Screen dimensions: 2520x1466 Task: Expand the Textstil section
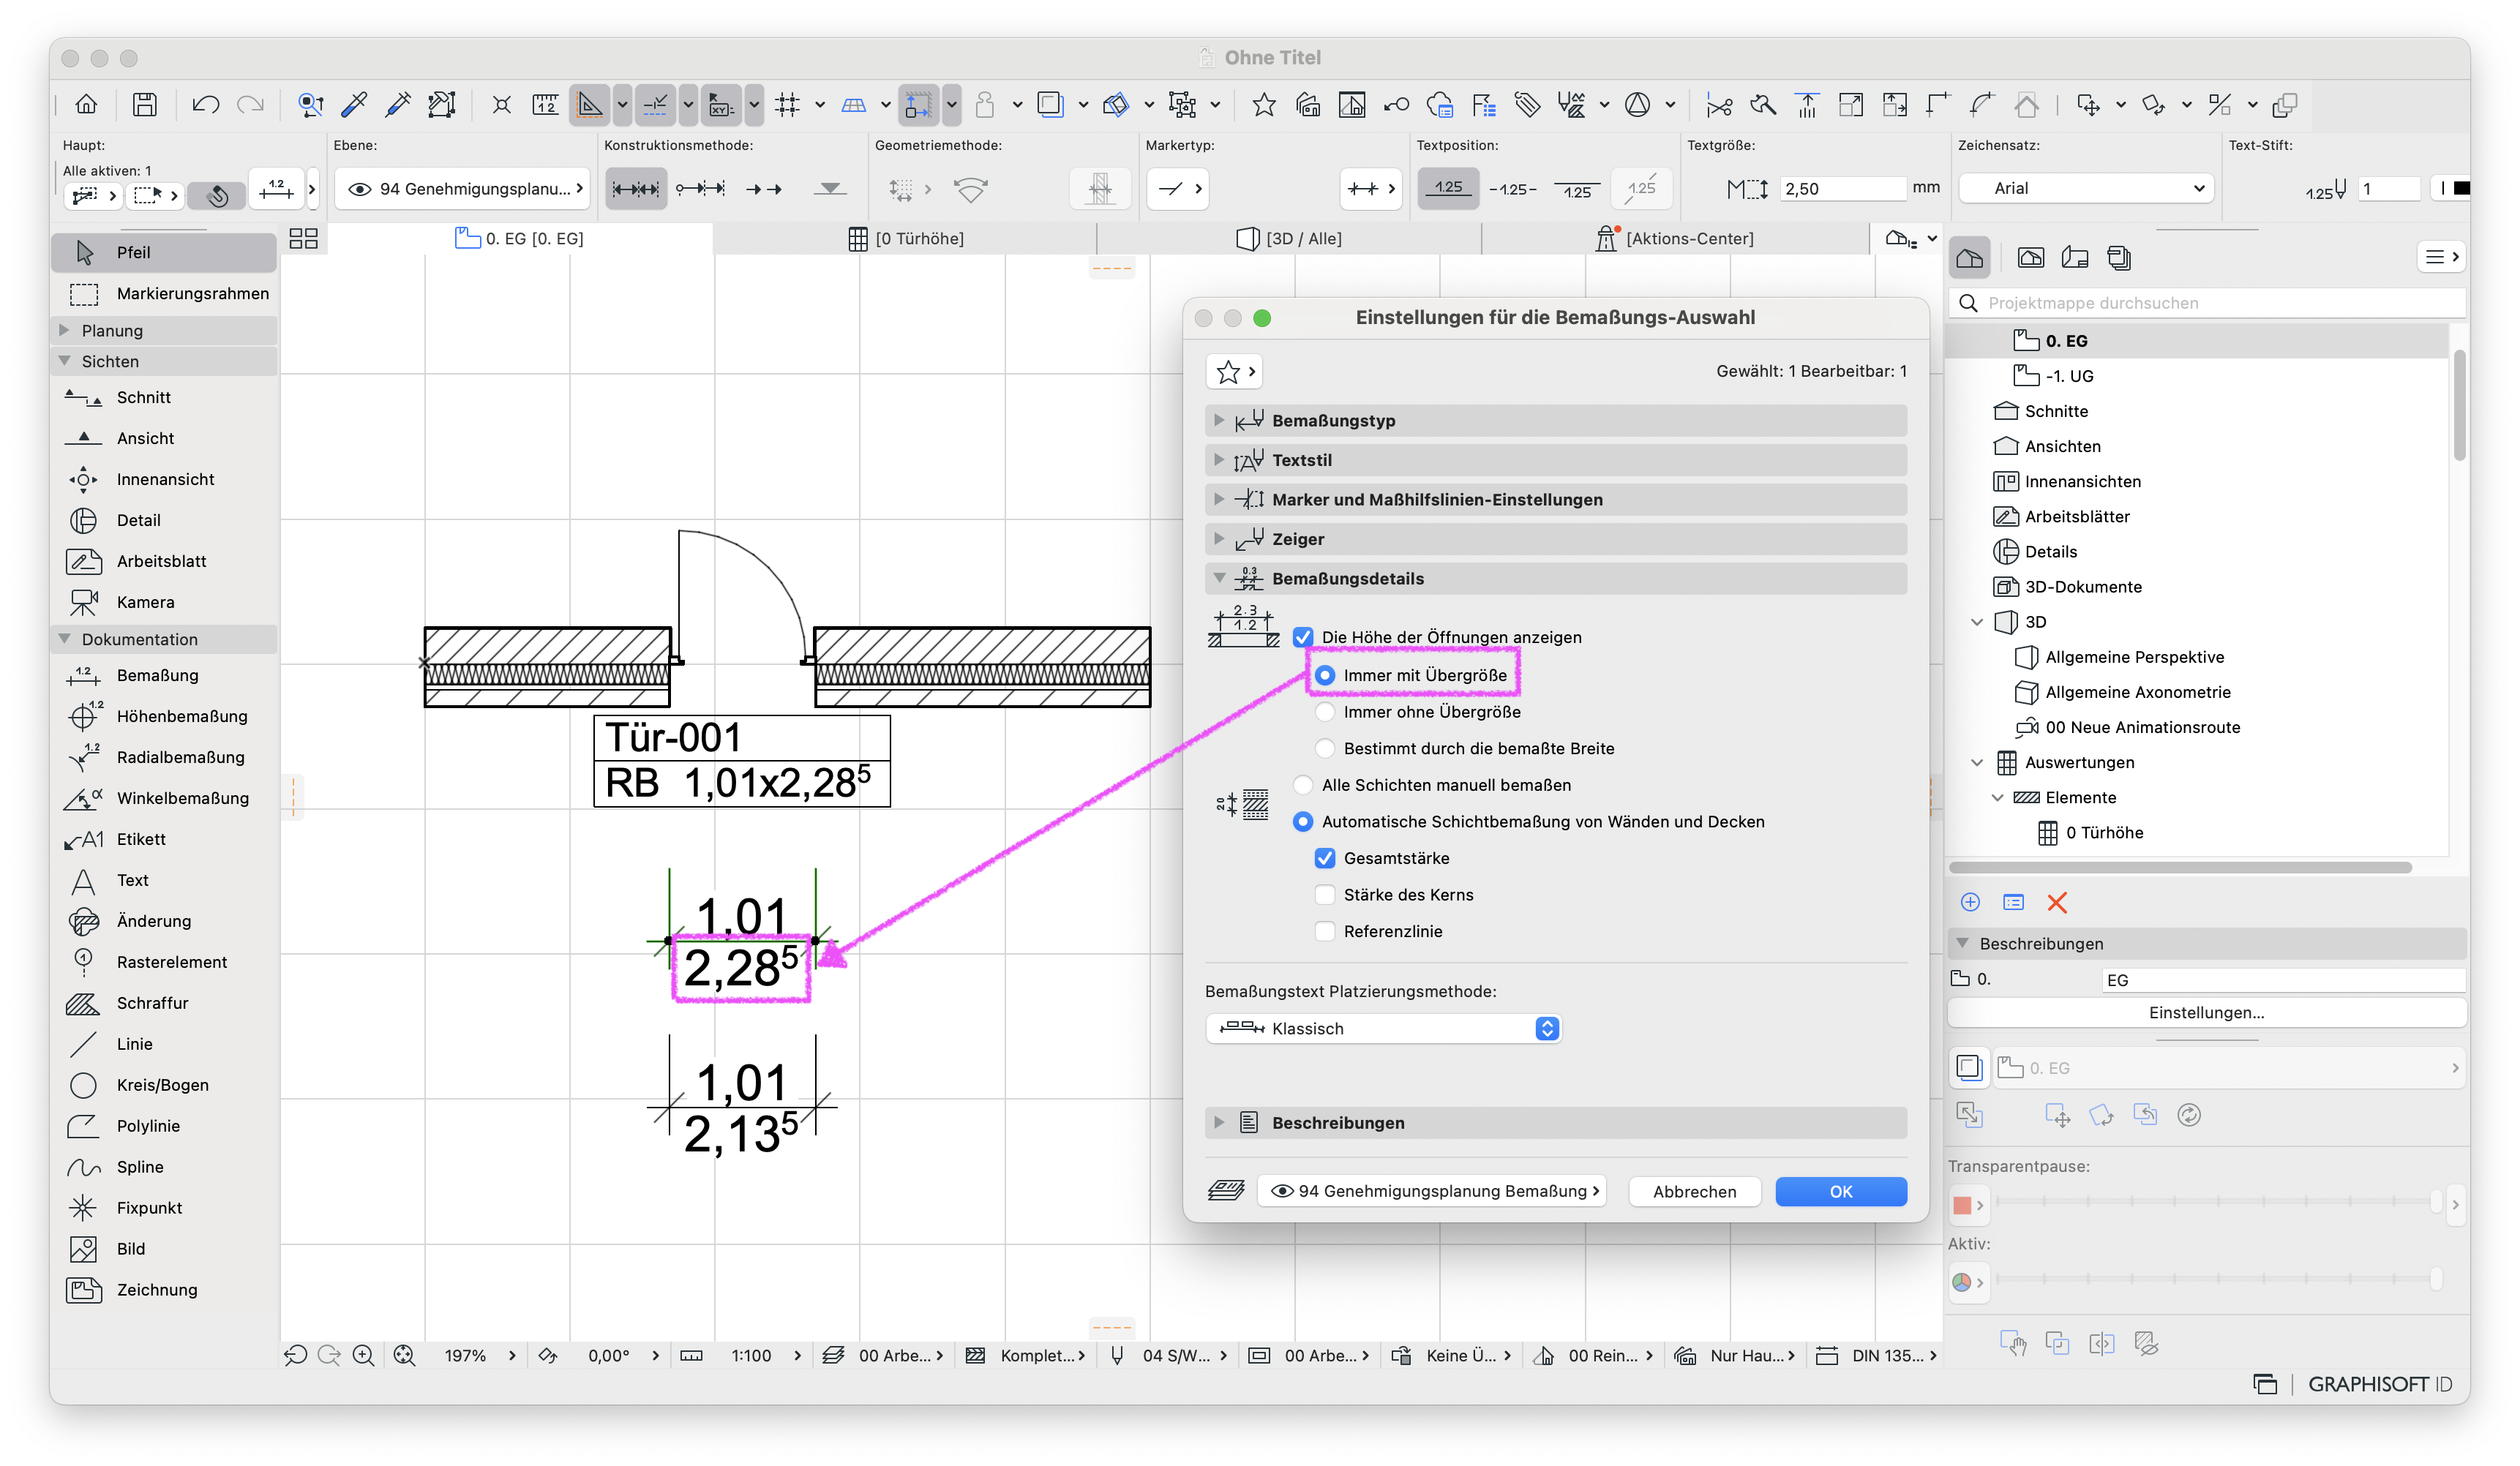[1555, 460]
